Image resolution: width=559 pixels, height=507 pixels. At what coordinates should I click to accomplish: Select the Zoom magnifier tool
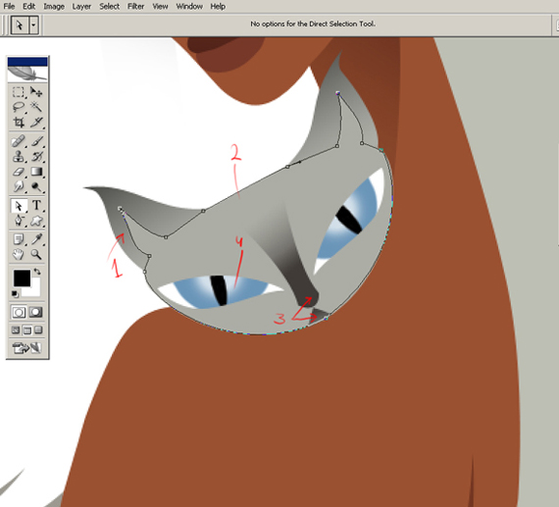coord(36,254)
